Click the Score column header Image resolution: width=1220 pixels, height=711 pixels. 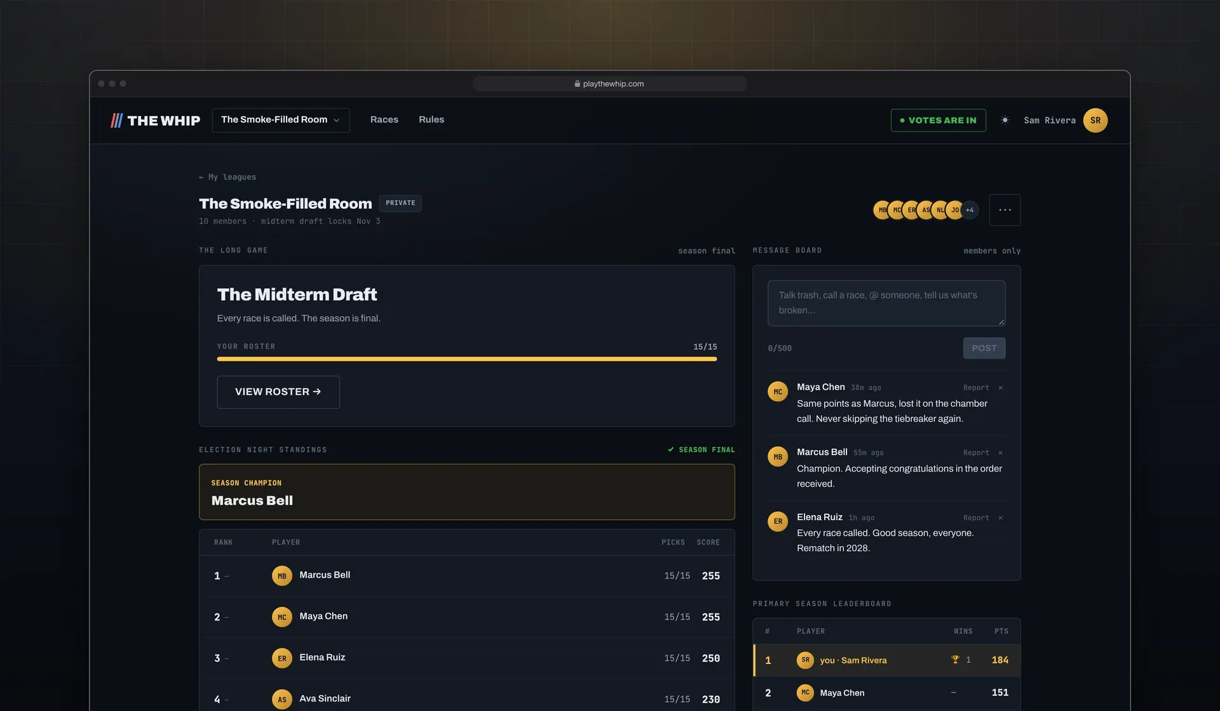708,543
